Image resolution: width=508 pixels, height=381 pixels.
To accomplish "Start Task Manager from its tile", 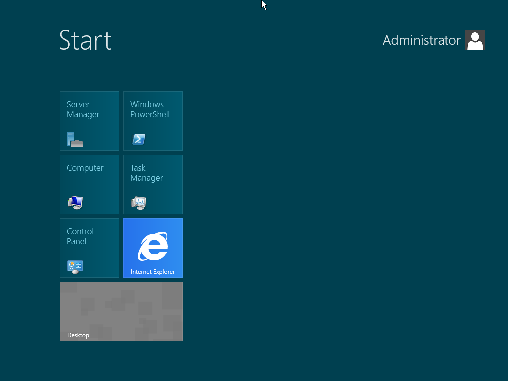I will pyautogui.click(x=152, y=184).
